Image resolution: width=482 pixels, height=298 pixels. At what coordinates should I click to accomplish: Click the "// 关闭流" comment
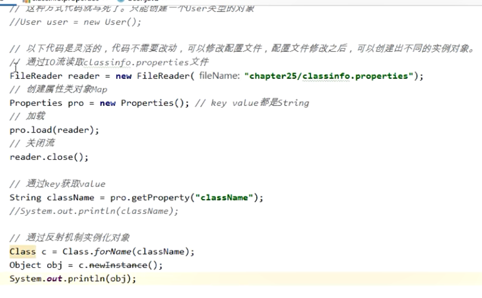pyautogui.click(x=32, y=143)
